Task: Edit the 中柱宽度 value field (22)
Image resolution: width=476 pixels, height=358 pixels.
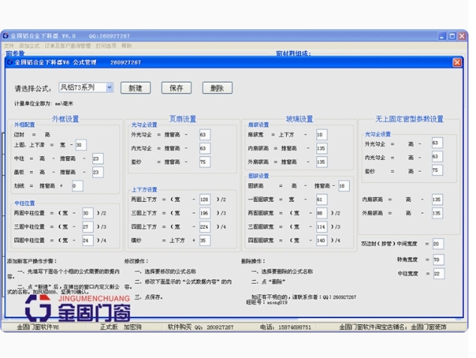Action: pos(438,273)
